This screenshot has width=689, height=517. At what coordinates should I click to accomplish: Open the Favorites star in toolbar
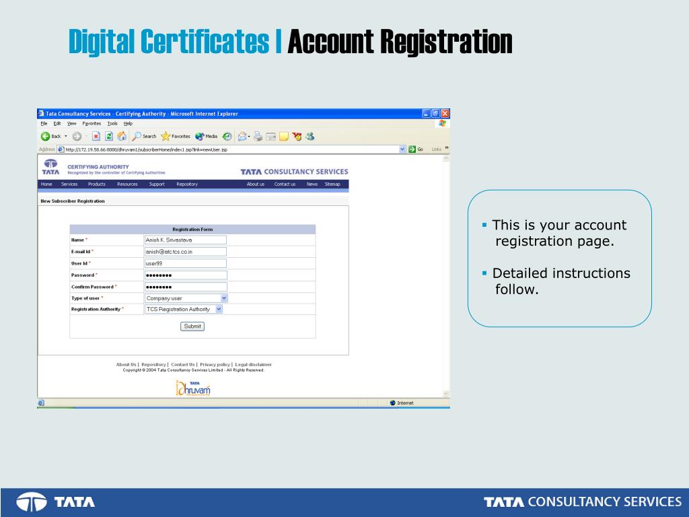pyautogui.click(x=176, y=136)
